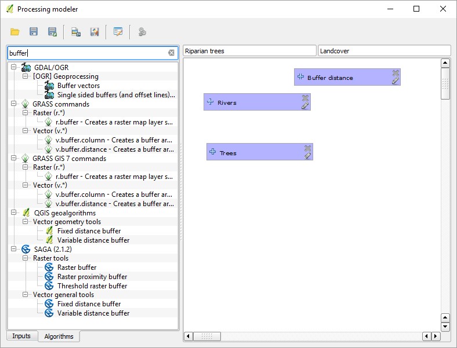Select Buffer vectors OGR algorithm
457x348 pixels.
coord(78,86)
